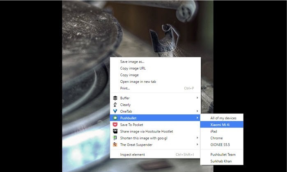Viewport: 287px width, 172px height.
Task: Select the Clearly menu entry
Action: point(155,105)
